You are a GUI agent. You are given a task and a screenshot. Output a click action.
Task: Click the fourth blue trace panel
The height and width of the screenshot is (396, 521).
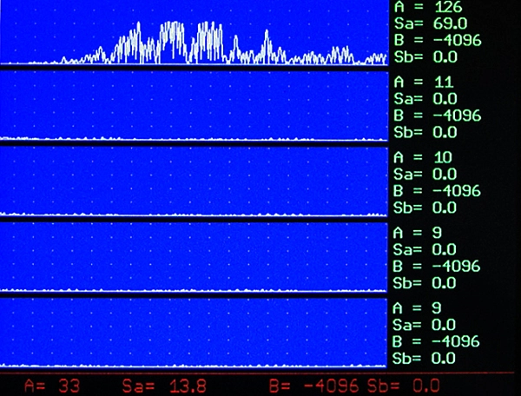click(194, 257)
